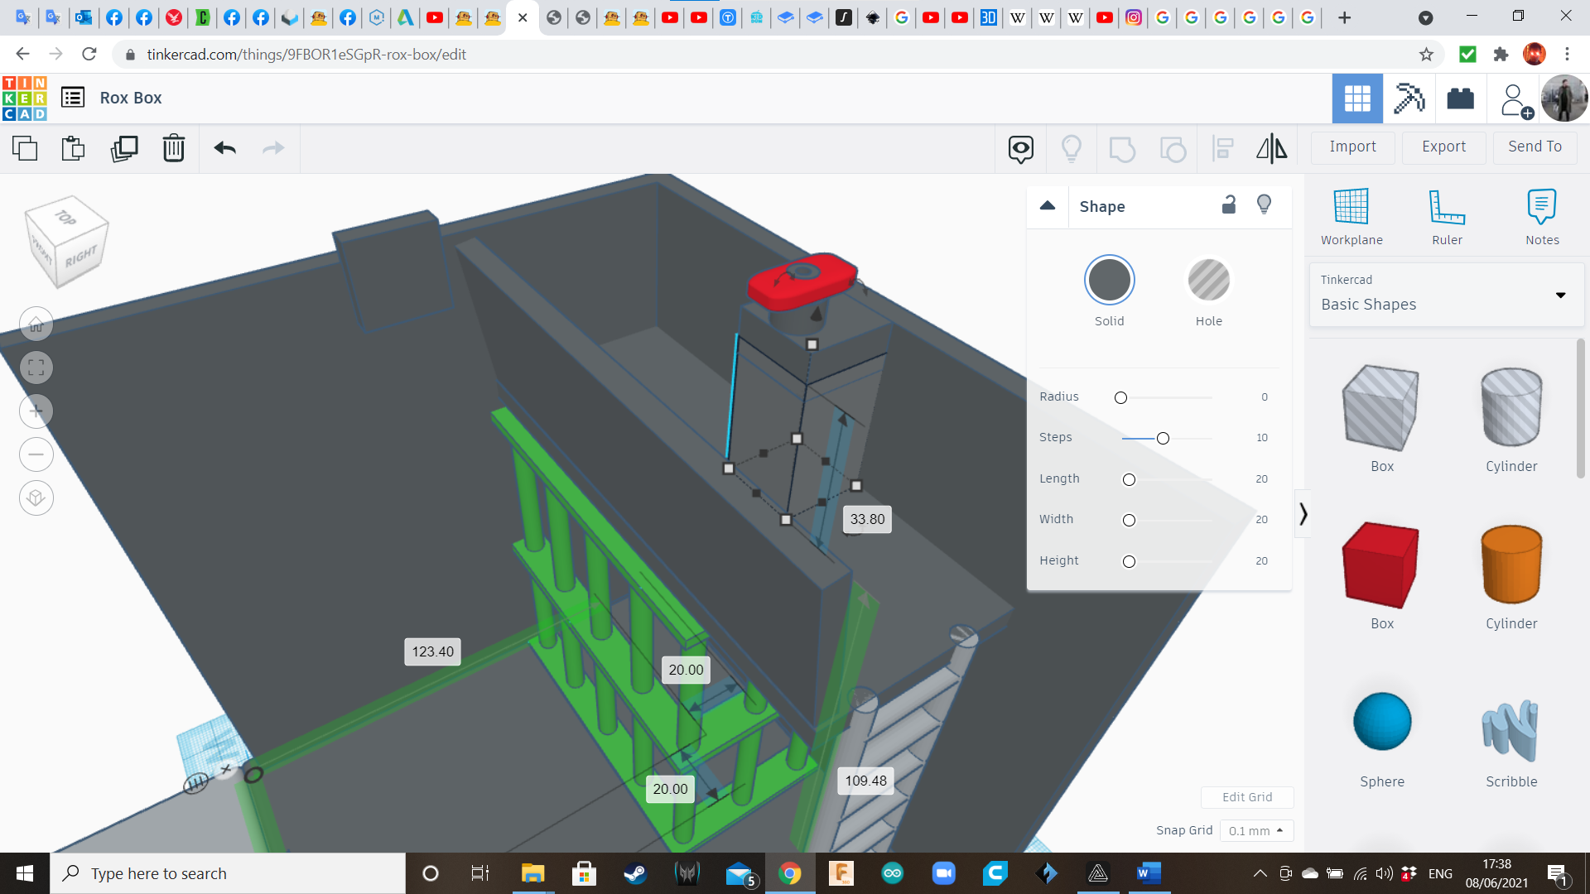The height and width of the screenshot is (894, 1590).
Task: Set shape to Solid
Action: 1109,281
